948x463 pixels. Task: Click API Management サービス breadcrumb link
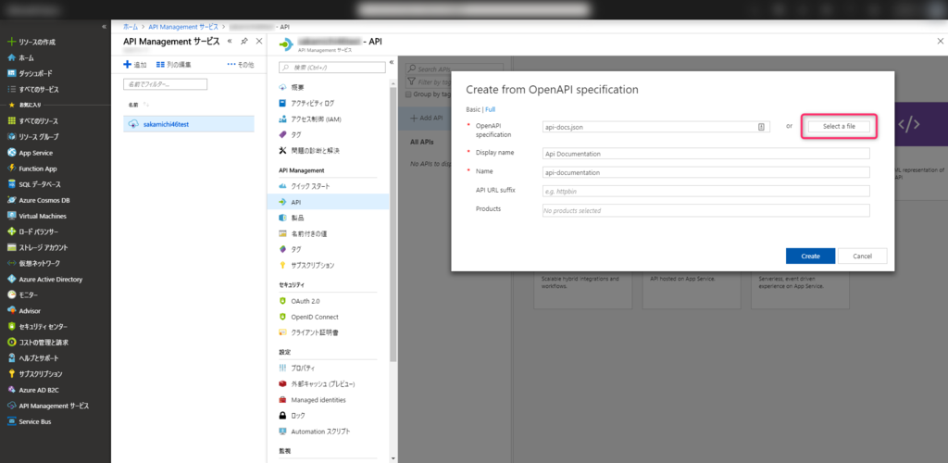(x=184, y=27)
